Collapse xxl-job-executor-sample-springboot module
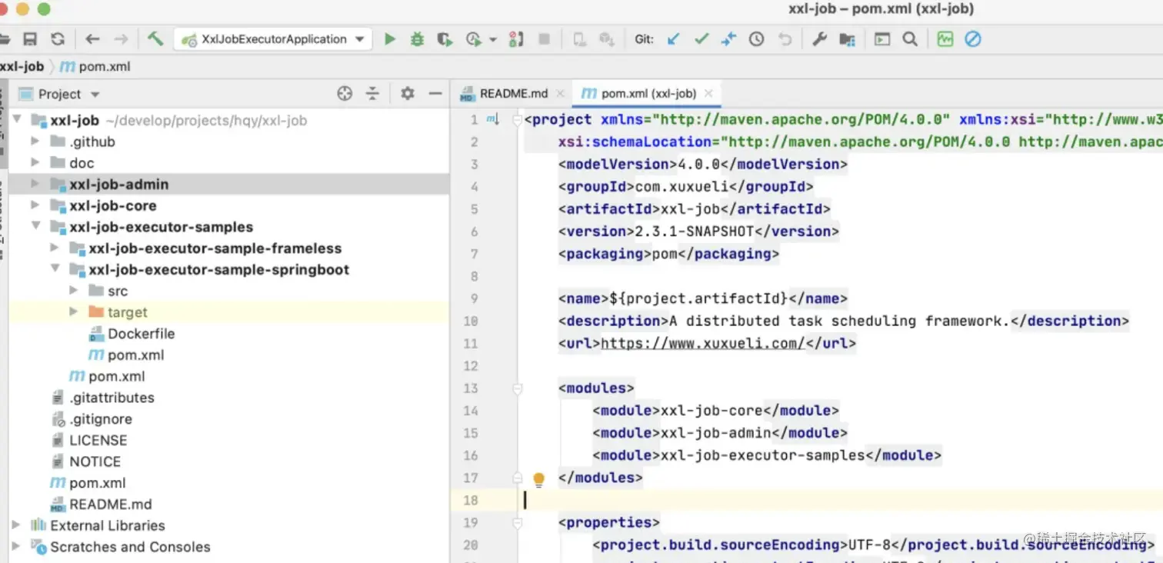 point(54,269)
